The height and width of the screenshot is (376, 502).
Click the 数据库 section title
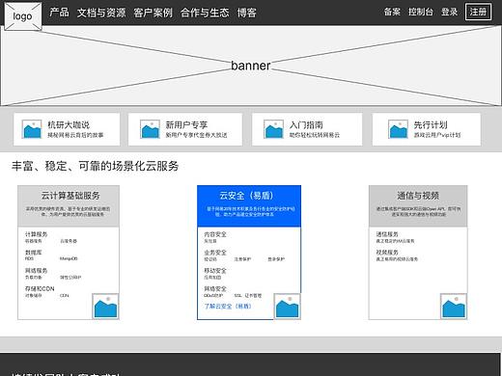(34, 253)
